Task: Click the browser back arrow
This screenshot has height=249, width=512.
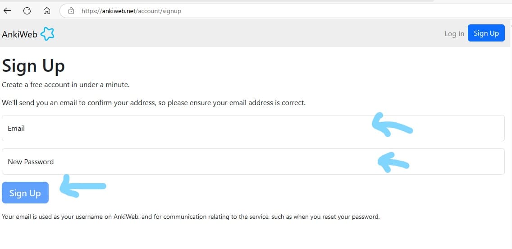Action: (x=7, y=11)
